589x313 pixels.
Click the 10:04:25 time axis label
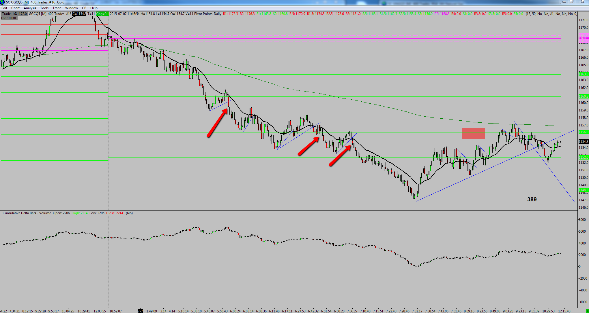[68, 311]
